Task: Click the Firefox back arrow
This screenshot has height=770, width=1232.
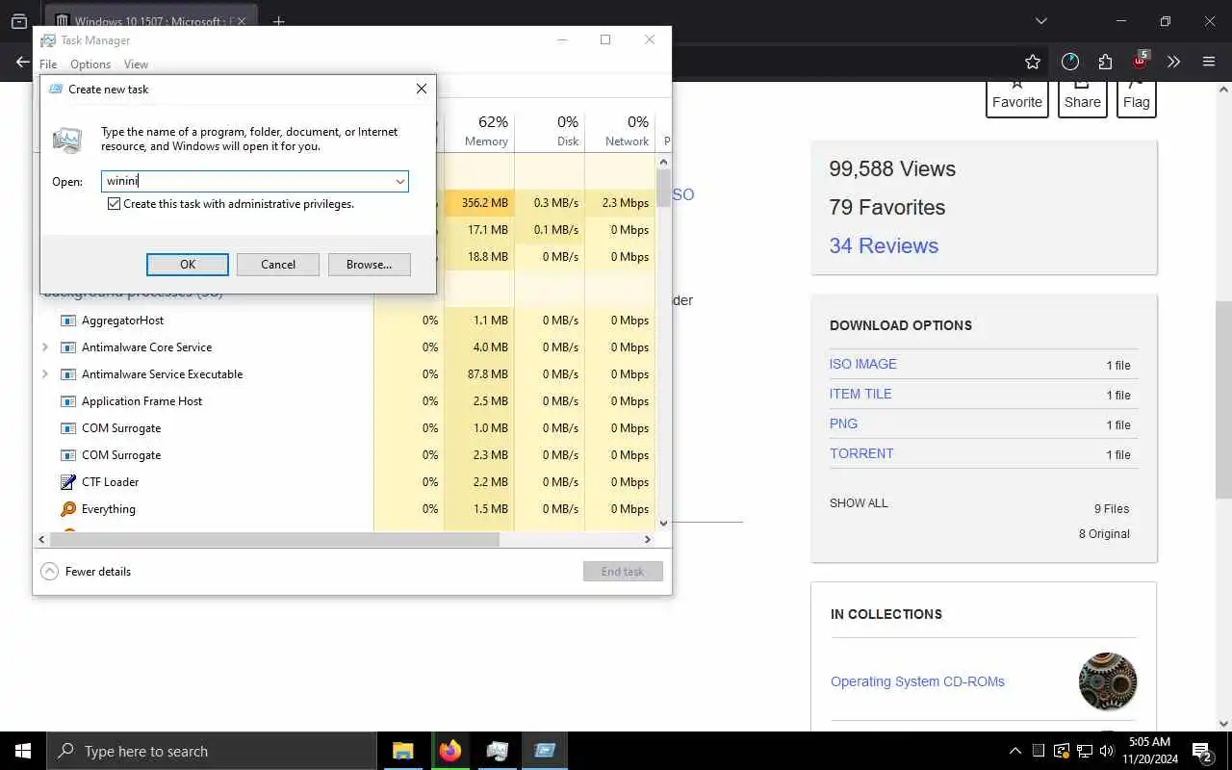Action: (x=22, y=62)
